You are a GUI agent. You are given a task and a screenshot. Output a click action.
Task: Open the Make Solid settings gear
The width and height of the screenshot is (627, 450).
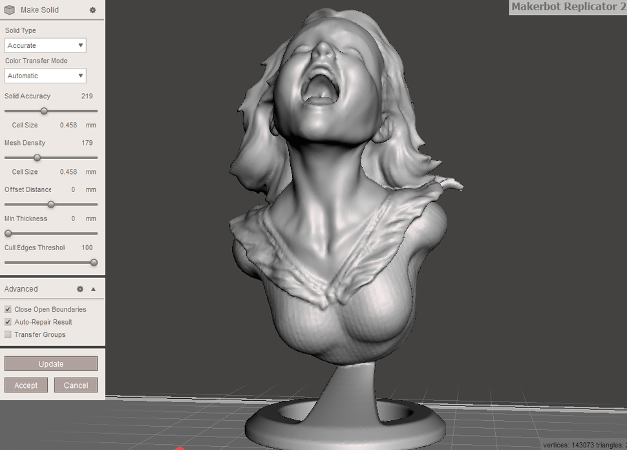click(x=92, y=10)
